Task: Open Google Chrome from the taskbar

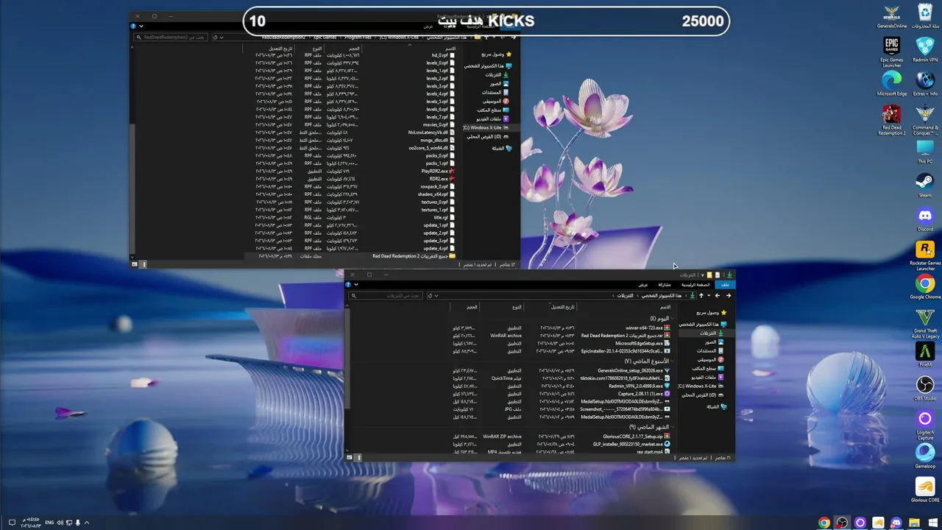Action: pos(824,523)
